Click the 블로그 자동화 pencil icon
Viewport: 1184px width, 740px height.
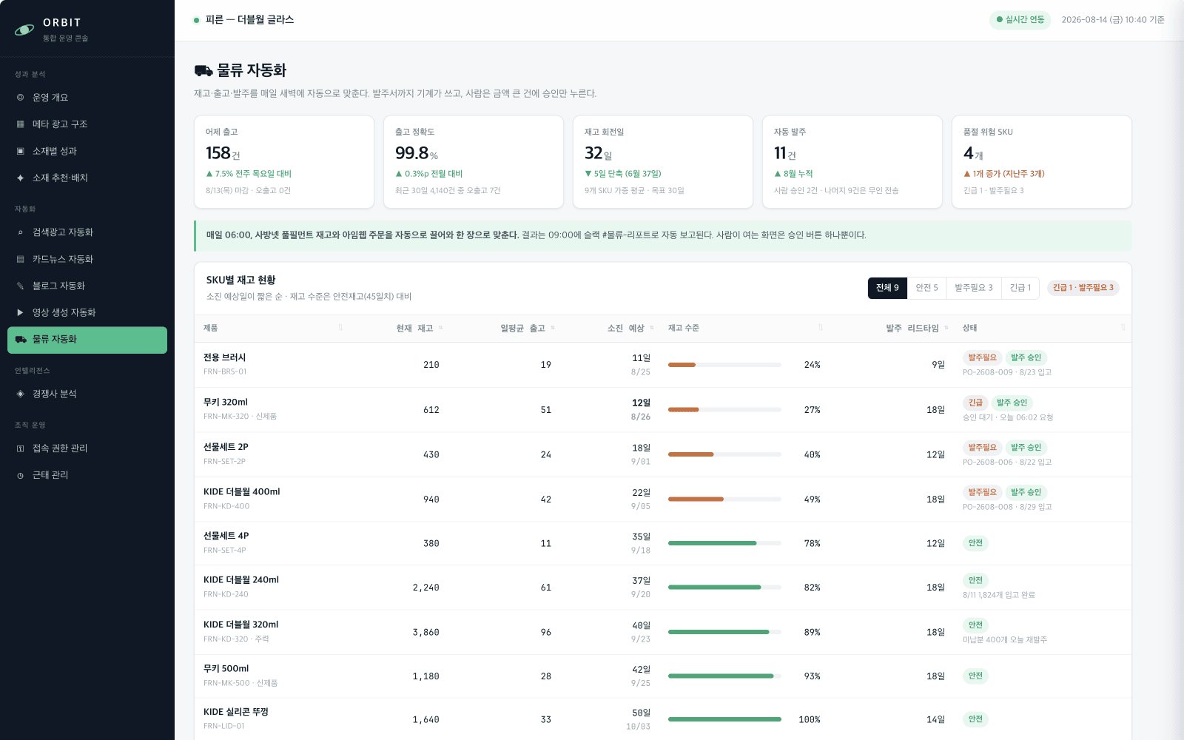[x=20, y=286]
